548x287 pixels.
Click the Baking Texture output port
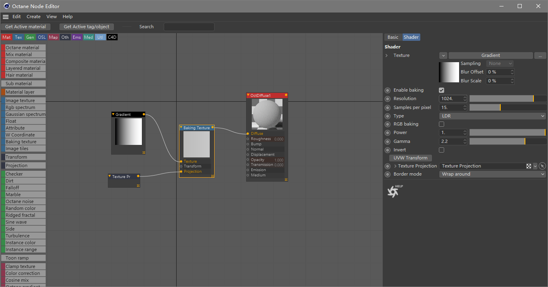[x=213, y=128]
